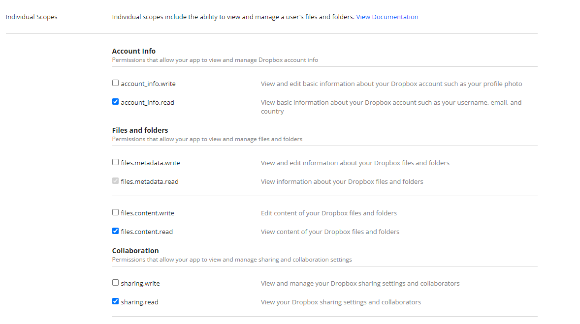
Task: Disable the files.content.read checkbox
Action: point(115,231)
